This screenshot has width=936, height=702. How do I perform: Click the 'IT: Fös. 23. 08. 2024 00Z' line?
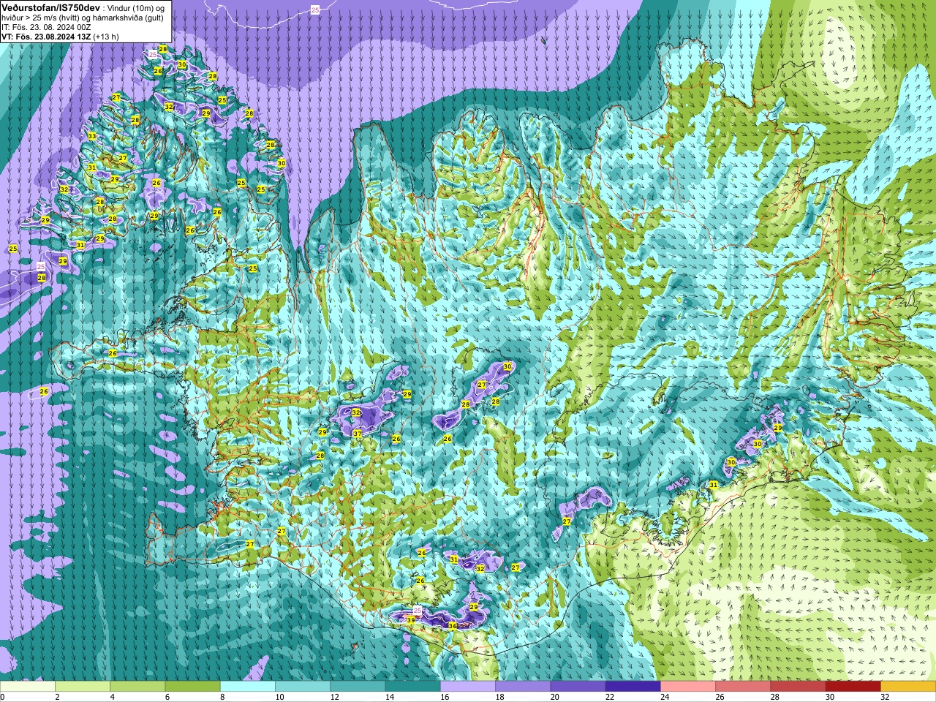pyautogui.click(x=46, y=27)
